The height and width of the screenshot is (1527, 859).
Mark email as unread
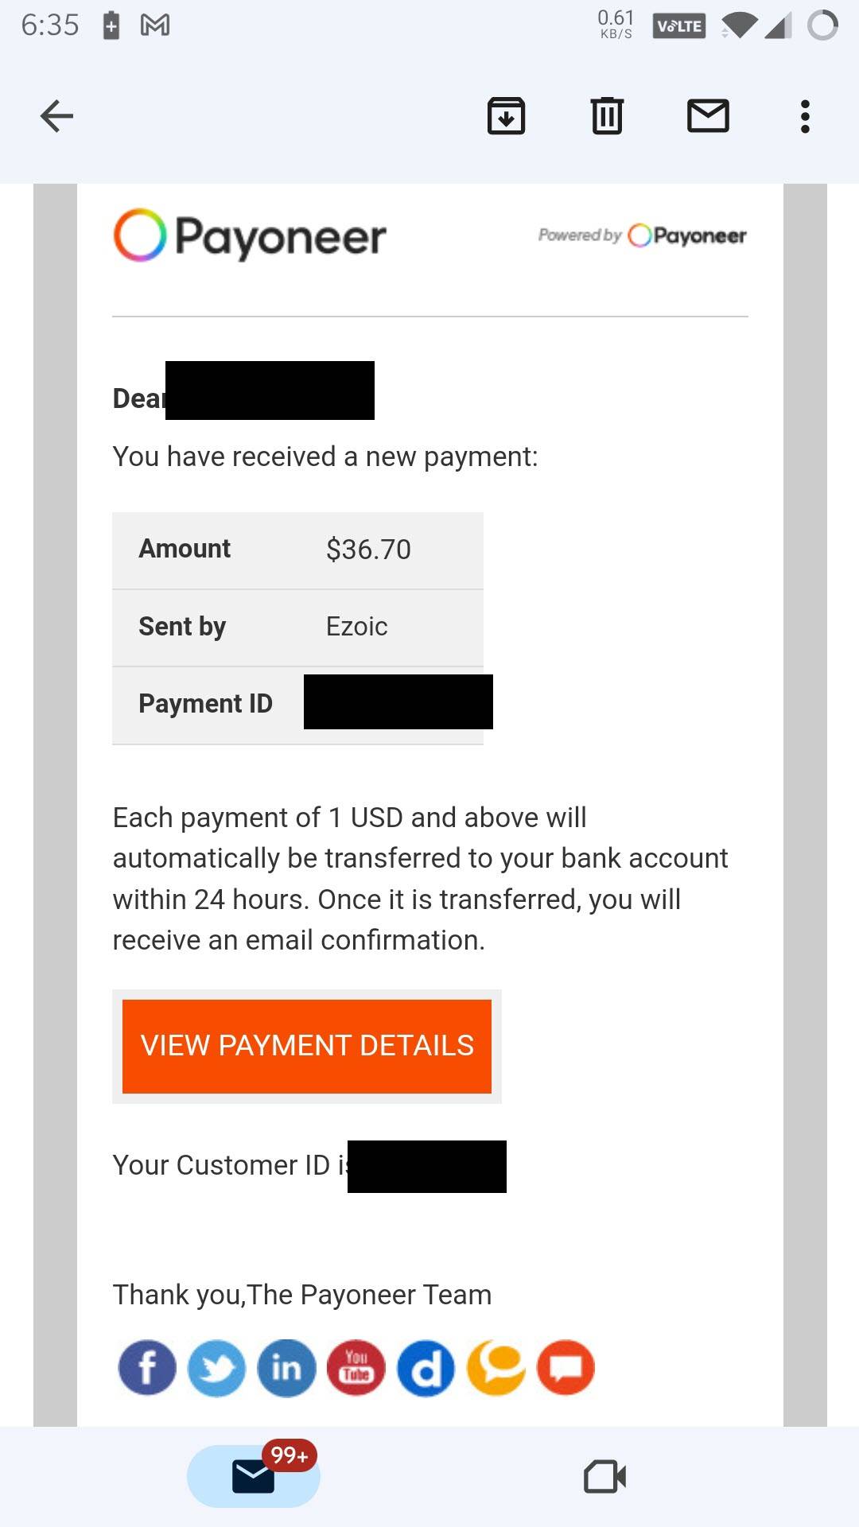tap(708, 116)
